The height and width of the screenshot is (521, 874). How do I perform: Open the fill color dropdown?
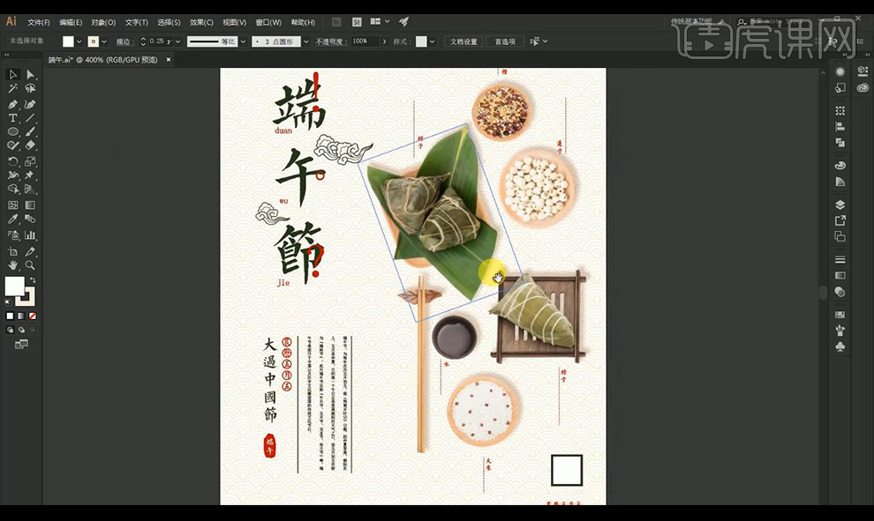[x=79, y=41]
